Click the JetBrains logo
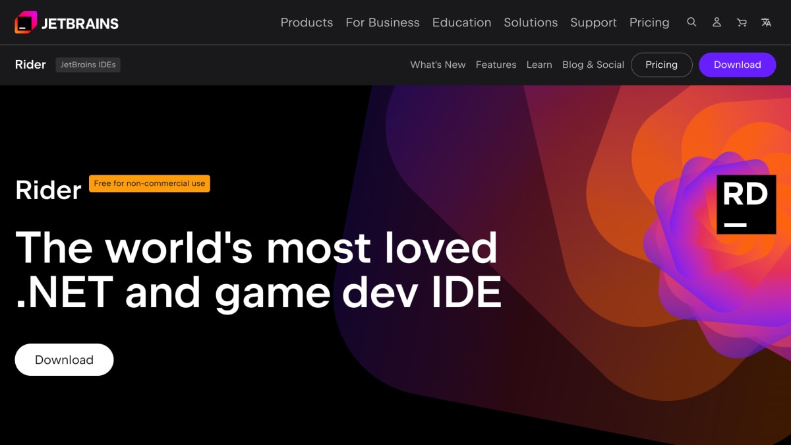791x445 pixels. click(x=67, y=22)
